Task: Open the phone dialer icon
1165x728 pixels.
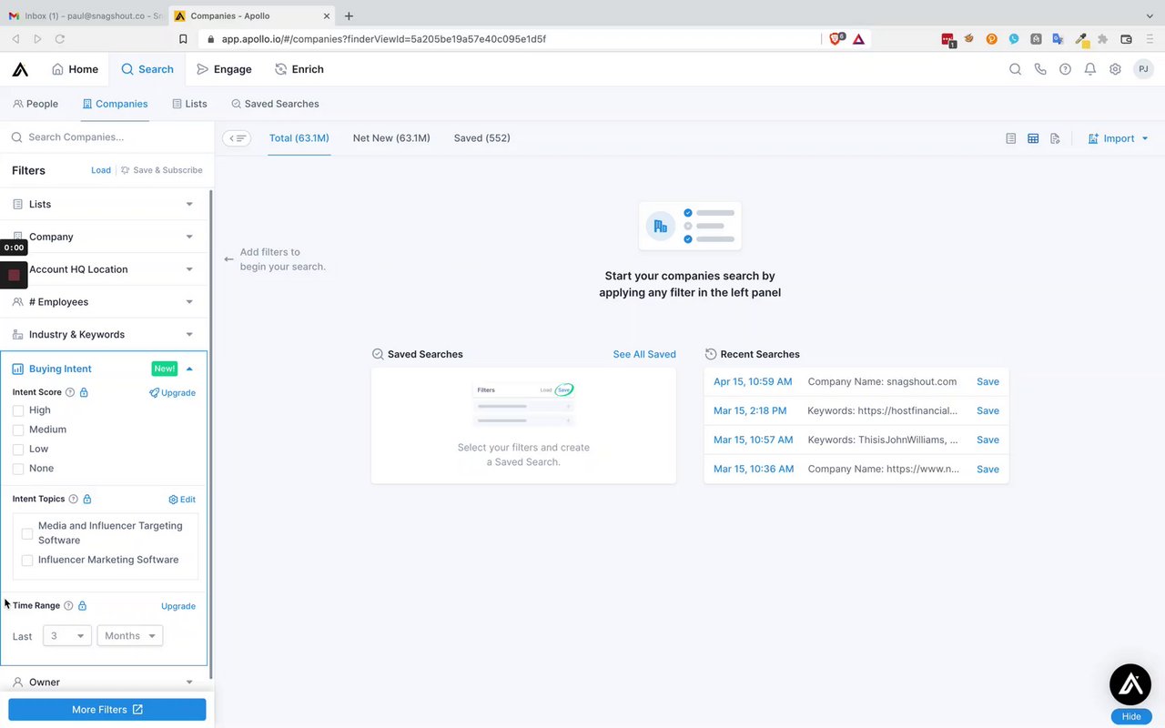Action: pyautogui.click(x=1040, y=69)
